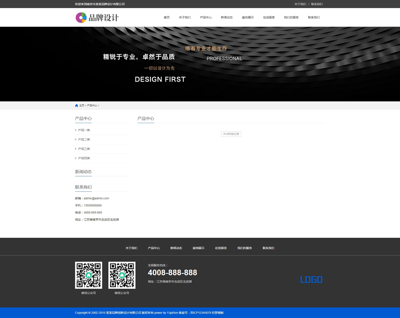Click 我们的服务 in header menu
400x318 pixels.
pyautogui.click(x=291, y=18)
